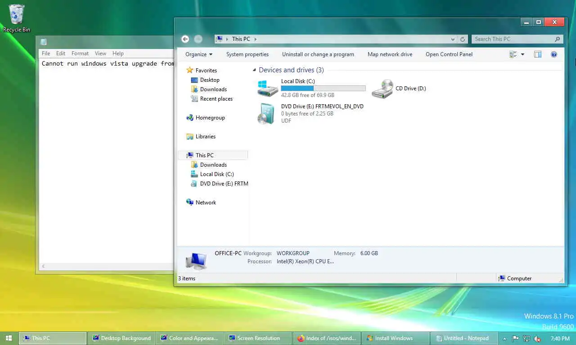
Task: Click Map network drive
Action: [390, 54]
